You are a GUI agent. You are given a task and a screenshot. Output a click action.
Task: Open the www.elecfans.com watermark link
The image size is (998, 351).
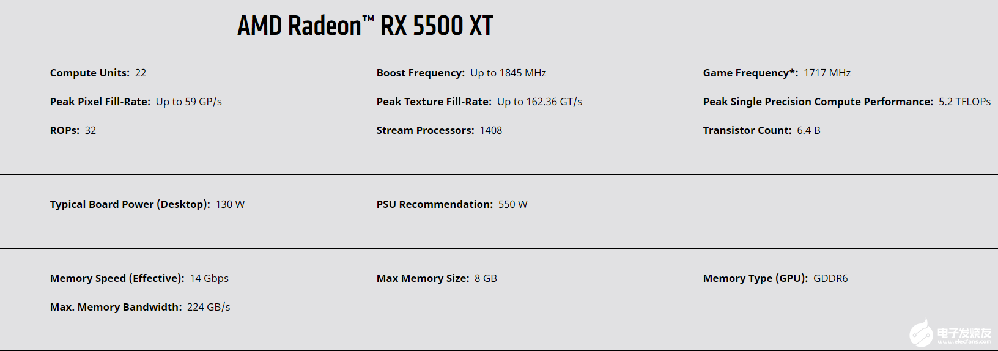pos(964,342)
